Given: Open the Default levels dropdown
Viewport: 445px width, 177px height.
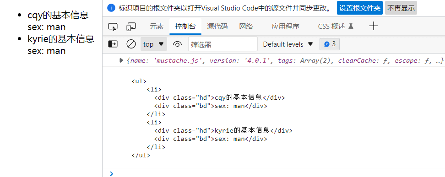Looking at the screenshot, I should (x=288, y=44).
